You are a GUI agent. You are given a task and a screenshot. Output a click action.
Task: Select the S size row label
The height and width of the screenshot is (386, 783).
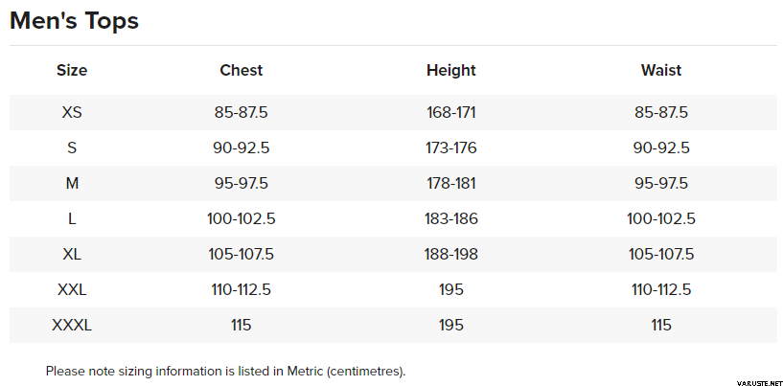coord(72,148)
